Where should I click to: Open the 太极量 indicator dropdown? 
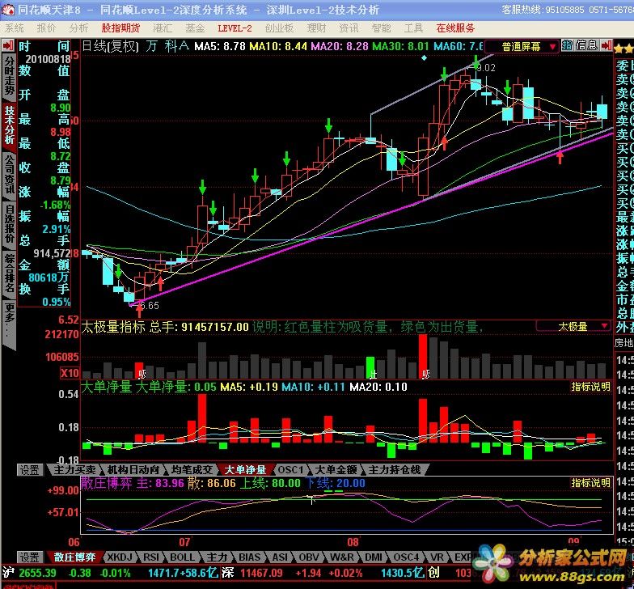tap(573, 326)
